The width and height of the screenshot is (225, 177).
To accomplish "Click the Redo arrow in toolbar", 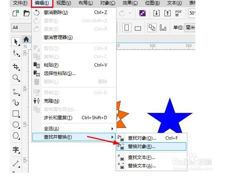I will pyautogui.click(x=122, y=14).
